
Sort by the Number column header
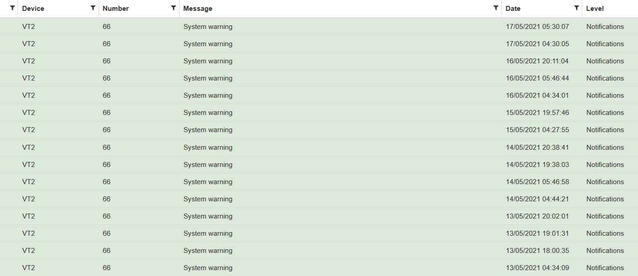click(115, 9)
